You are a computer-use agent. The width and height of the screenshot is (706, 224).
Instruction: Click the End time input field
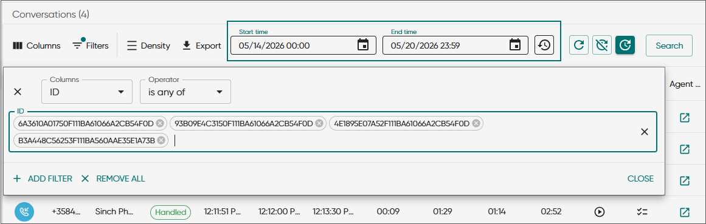click(455, 45)
